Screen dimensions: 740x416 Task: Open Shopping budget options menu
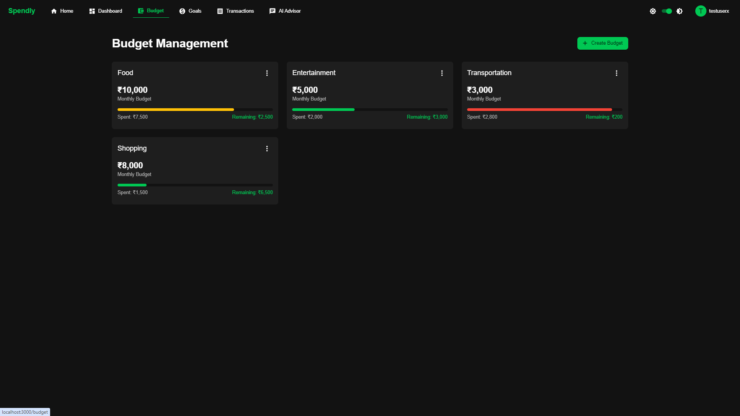[x=267, y=149]
